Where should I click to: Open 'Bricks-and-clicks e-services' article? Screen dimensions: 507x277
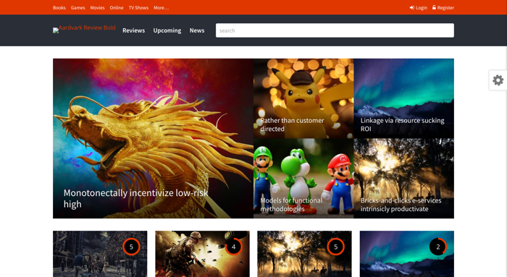pos(403,179)
